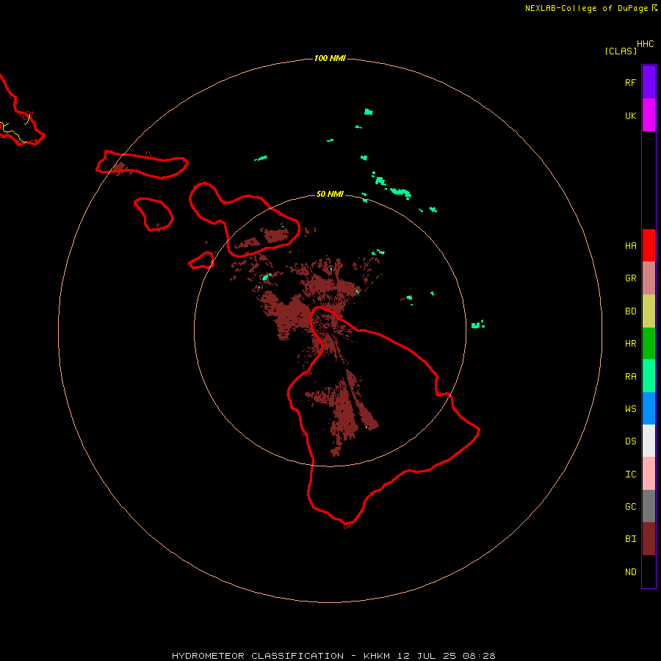Click the RF purple legend swatch
Screen dimensions: 661x661
(x=649, y=82)
